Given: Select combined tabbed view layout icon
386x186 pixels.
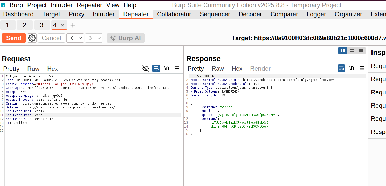Looking at the screenshot, I should tap(361, 50).
